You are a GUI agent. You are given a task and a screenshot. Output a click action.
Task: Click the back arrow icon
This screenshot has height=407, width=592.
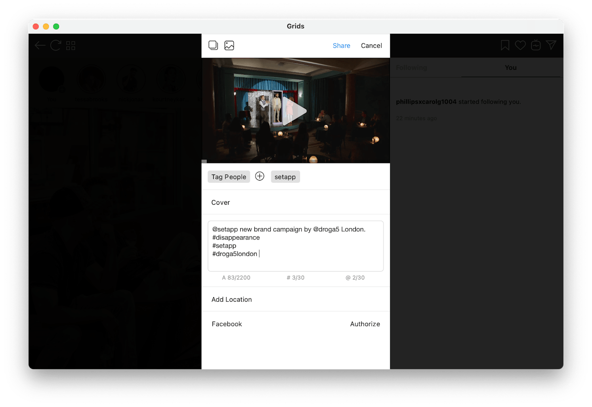click(x=40, y=46)
